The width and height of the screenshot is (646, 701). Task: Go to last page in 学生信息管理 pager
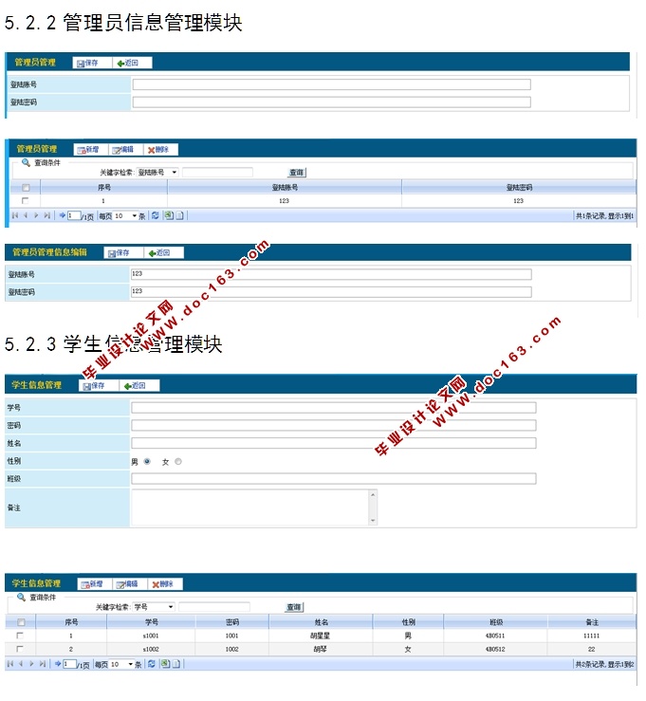[x=43, y=664]
